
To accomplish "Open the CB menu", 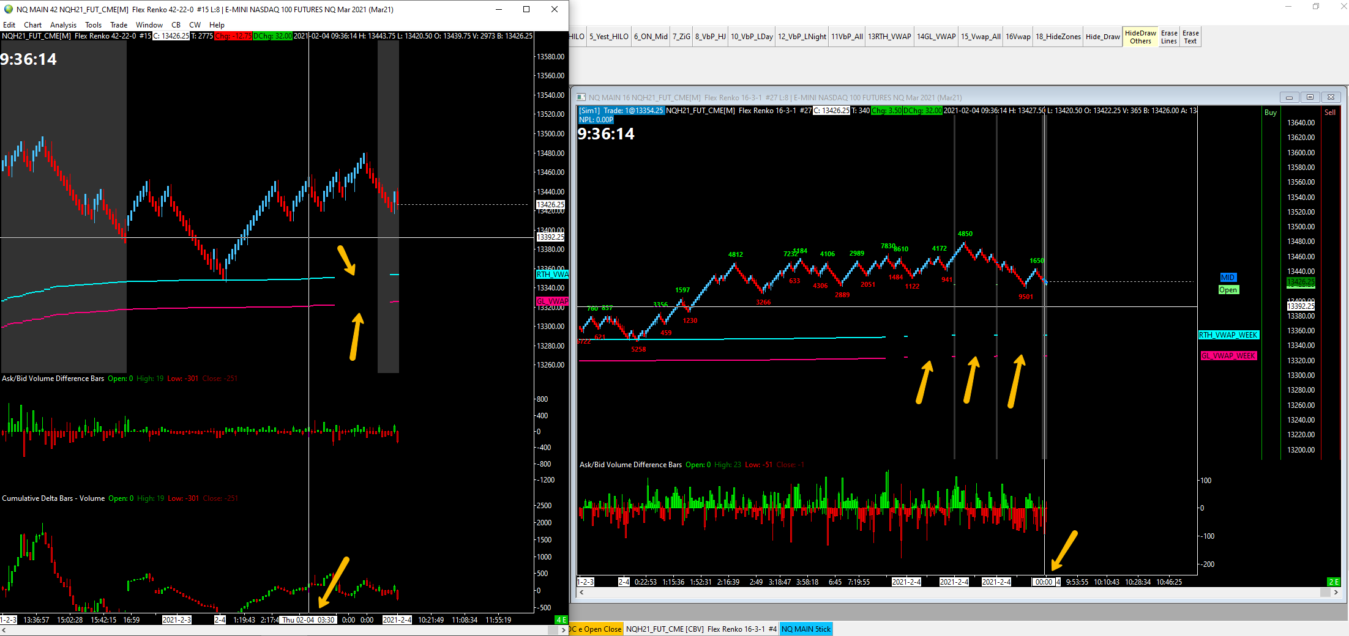I will 176,25.
